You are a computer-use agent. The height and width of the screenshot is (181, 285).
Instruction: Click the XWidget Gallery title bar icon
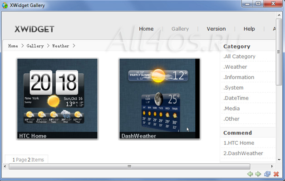[x=5, y=5]
